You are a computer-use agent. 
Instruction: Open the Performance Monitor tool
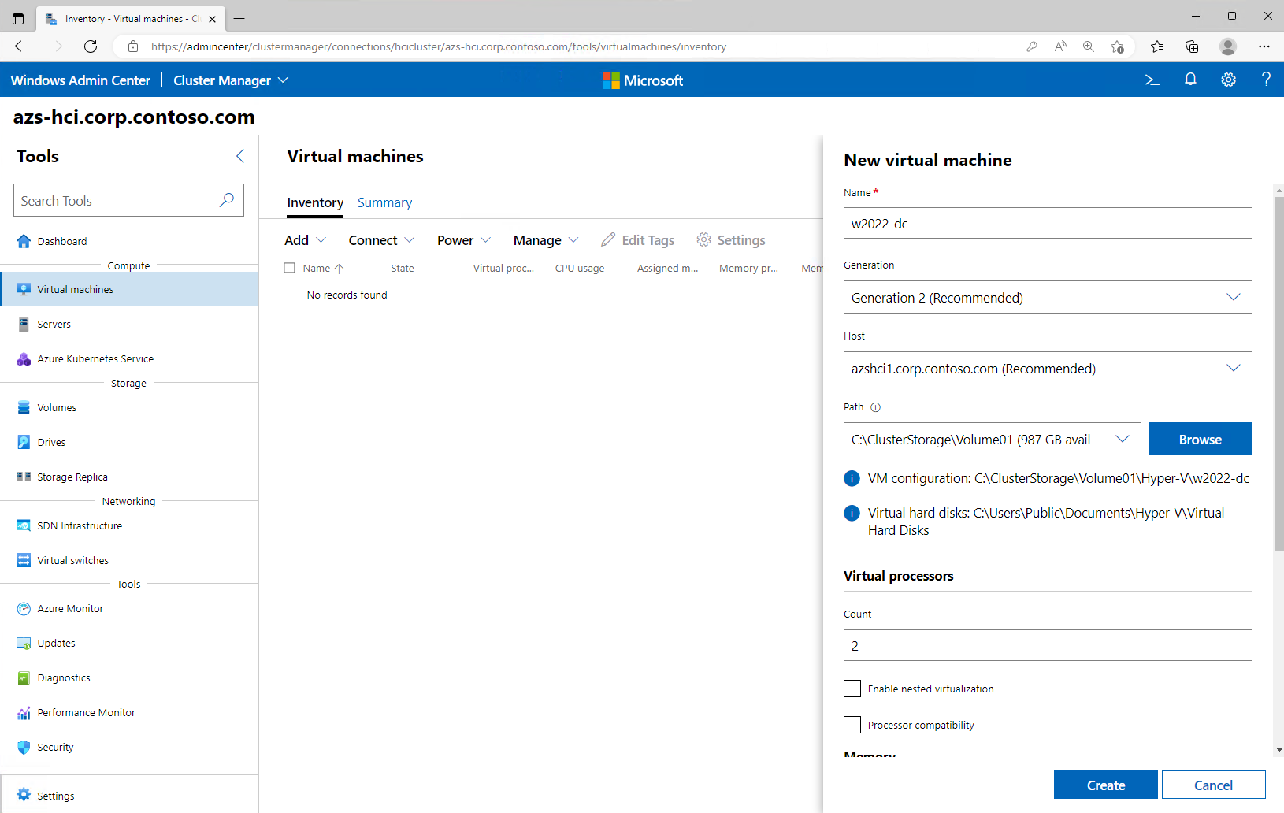click(86, 713)
